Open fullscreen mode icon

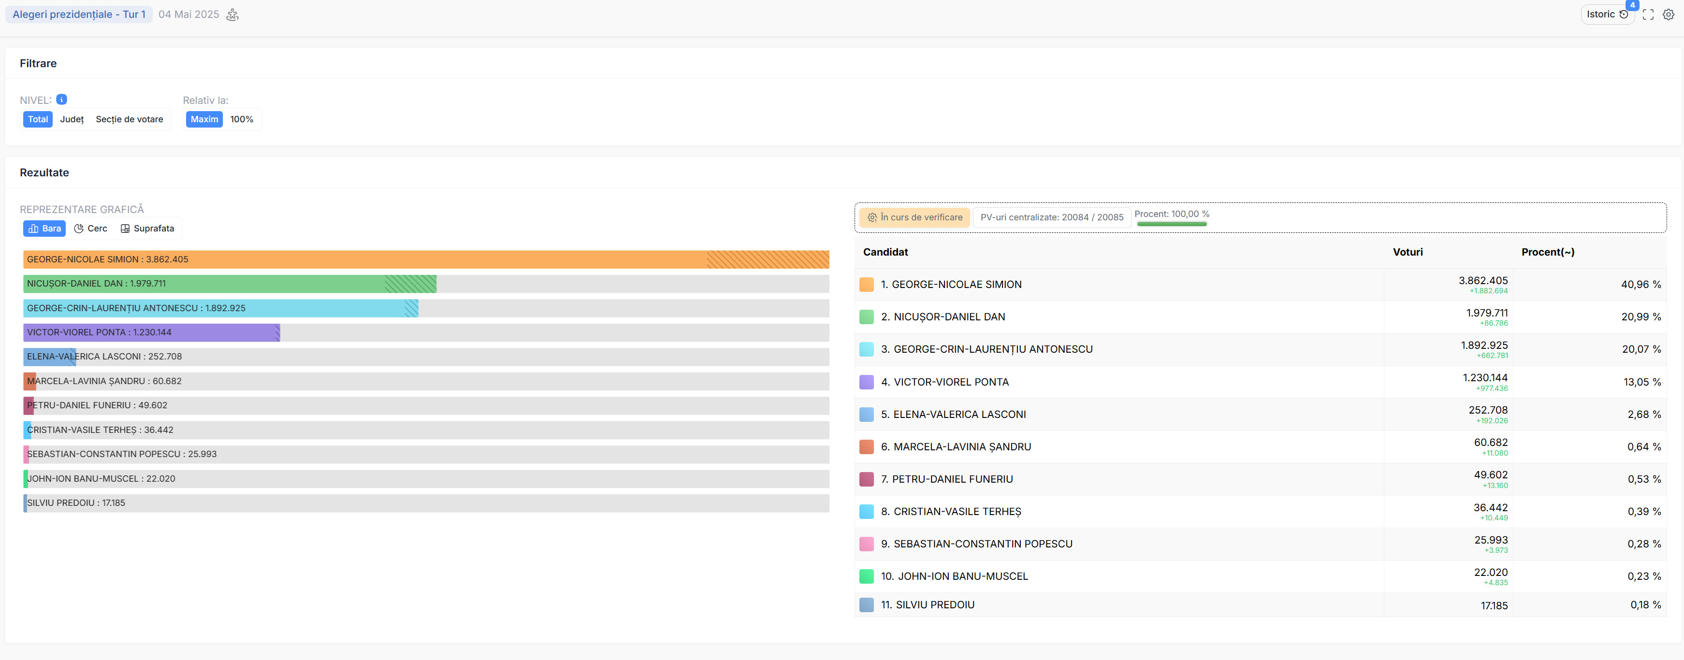(1648, 14)
